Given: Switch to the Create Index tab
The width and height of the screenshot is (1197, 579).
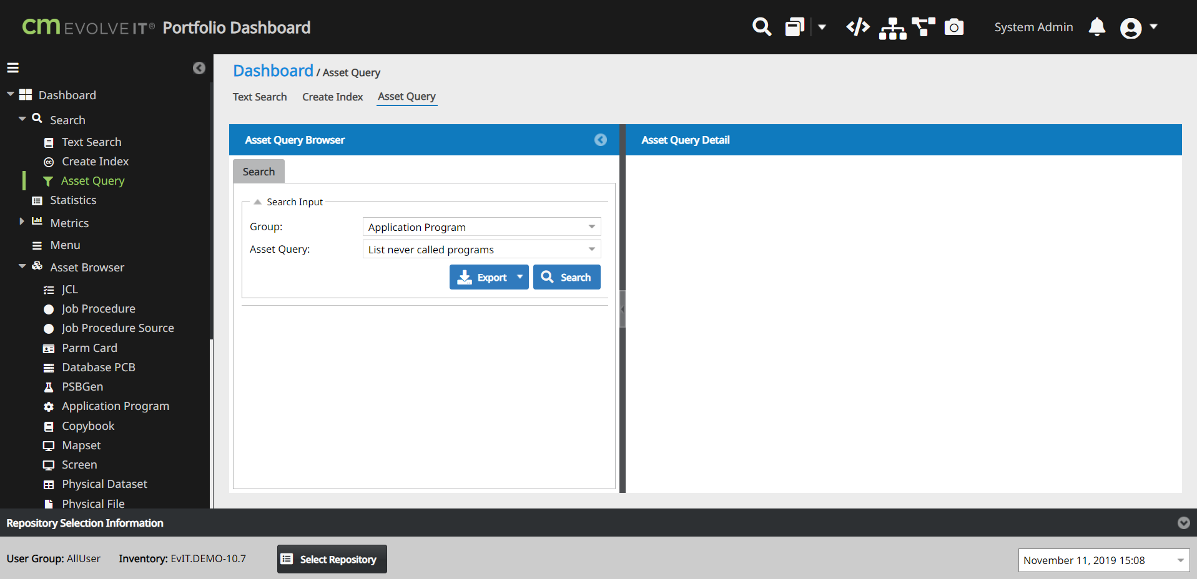Looking at the screenshot, I should [x=332, y=97].
